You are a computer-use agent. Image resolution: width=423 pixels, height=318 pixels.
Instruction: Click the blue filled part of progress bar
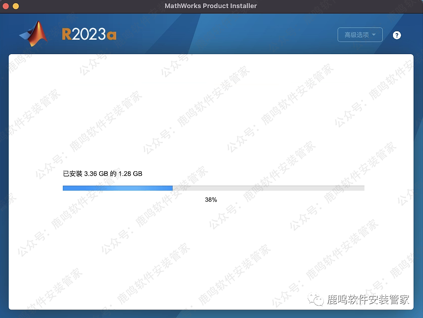point(118,188)
